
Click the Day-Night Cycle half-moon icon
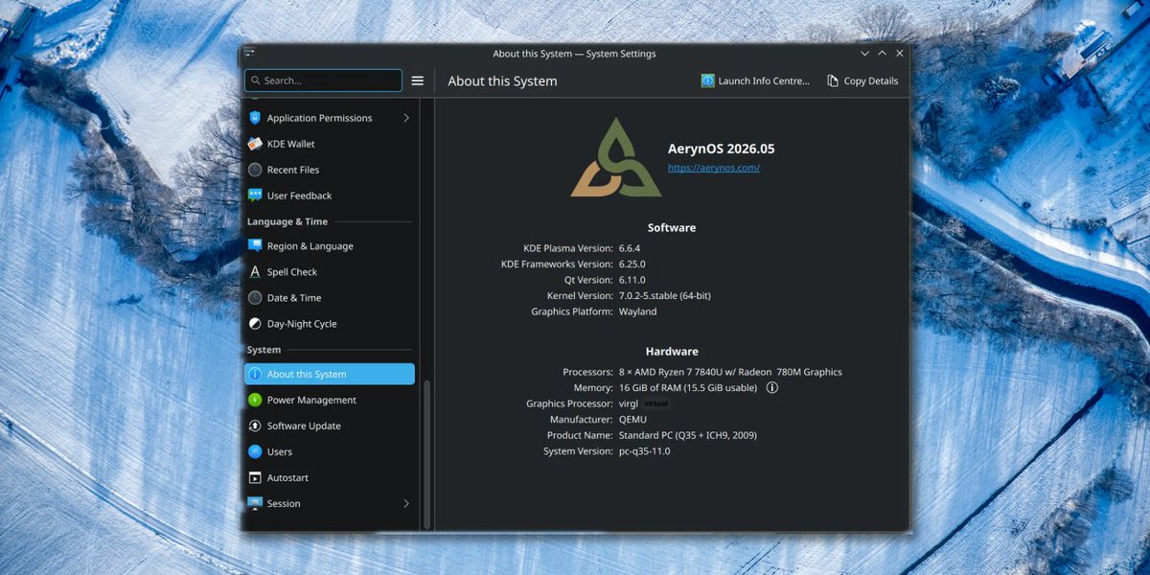(255, 323)
